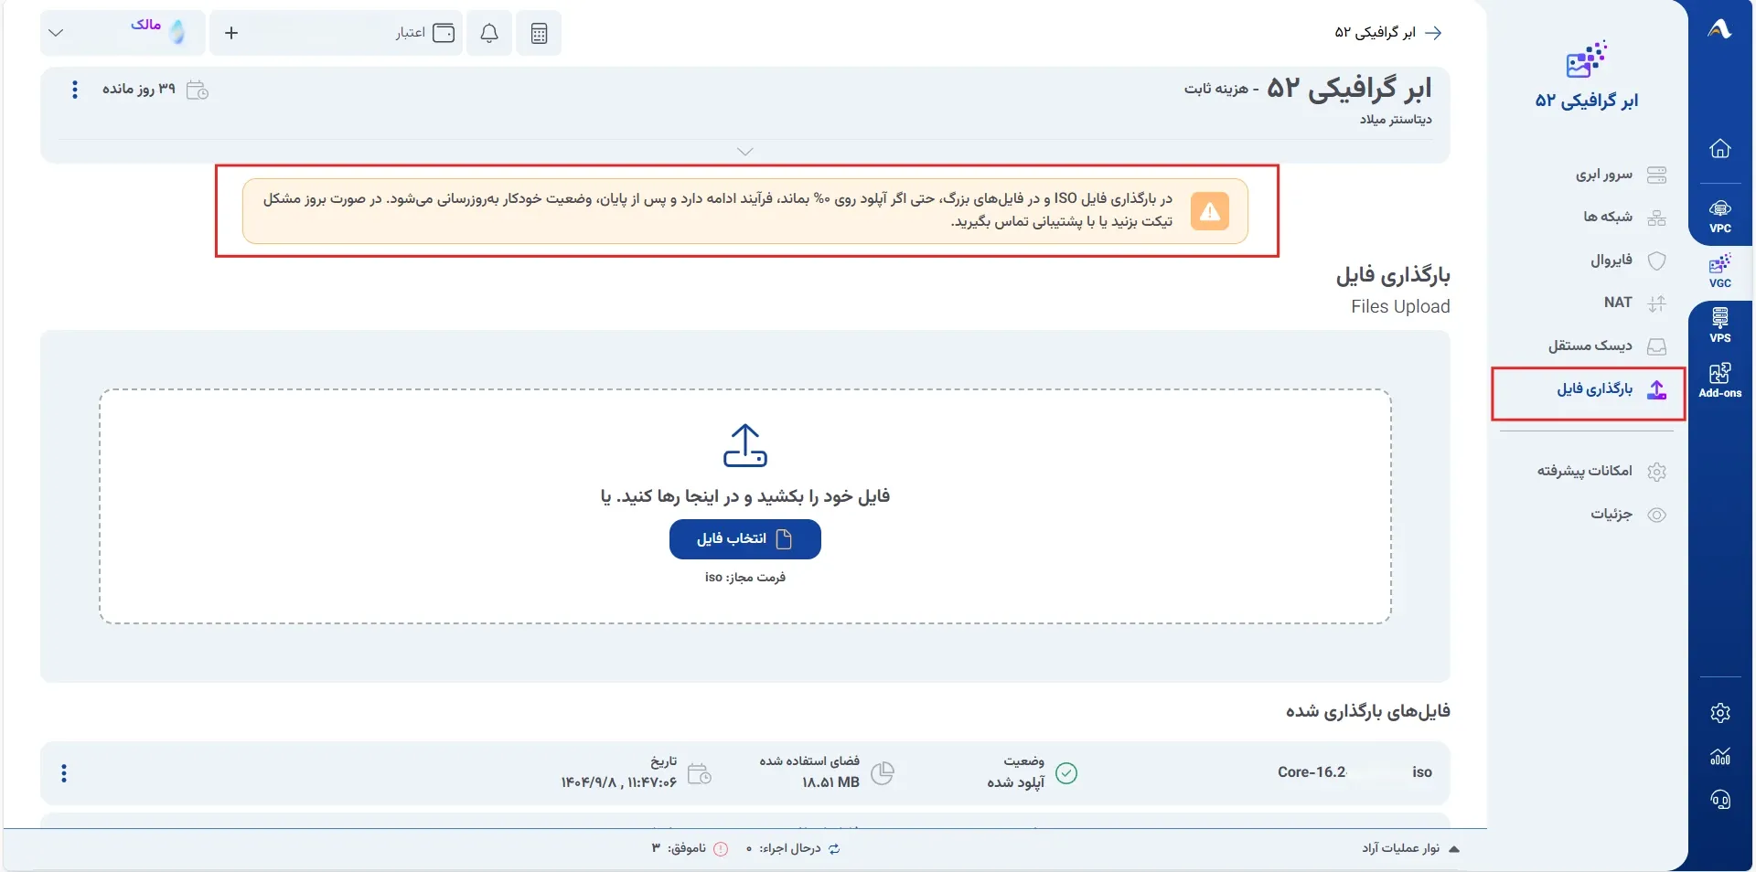Click the calendar icon next to ۳۹ روز مانده
The width and height of the screenshot is (1756, 872).
point(198,90)
